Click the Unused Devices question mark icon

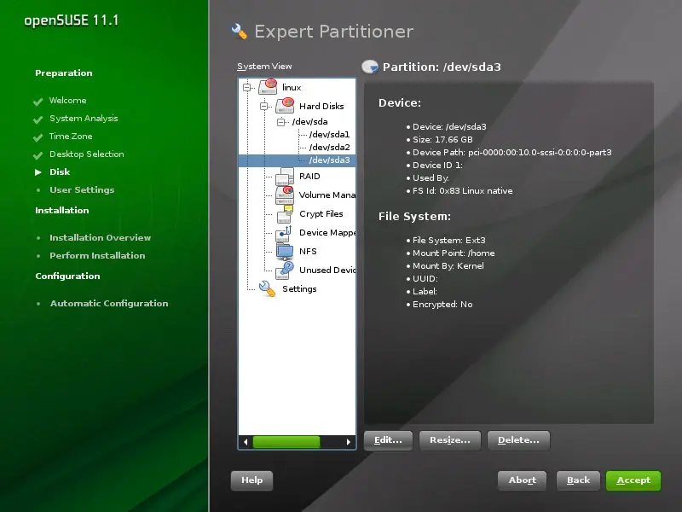point(285,270)
